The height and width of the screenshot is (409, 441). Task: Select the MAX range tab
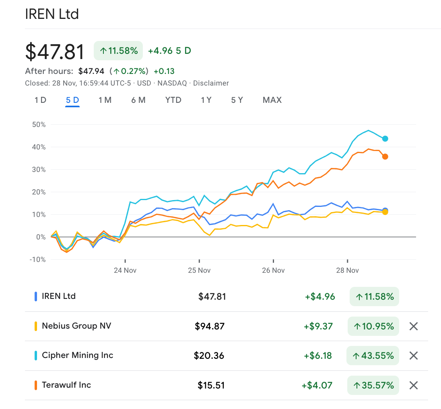(x=272, y=100)
